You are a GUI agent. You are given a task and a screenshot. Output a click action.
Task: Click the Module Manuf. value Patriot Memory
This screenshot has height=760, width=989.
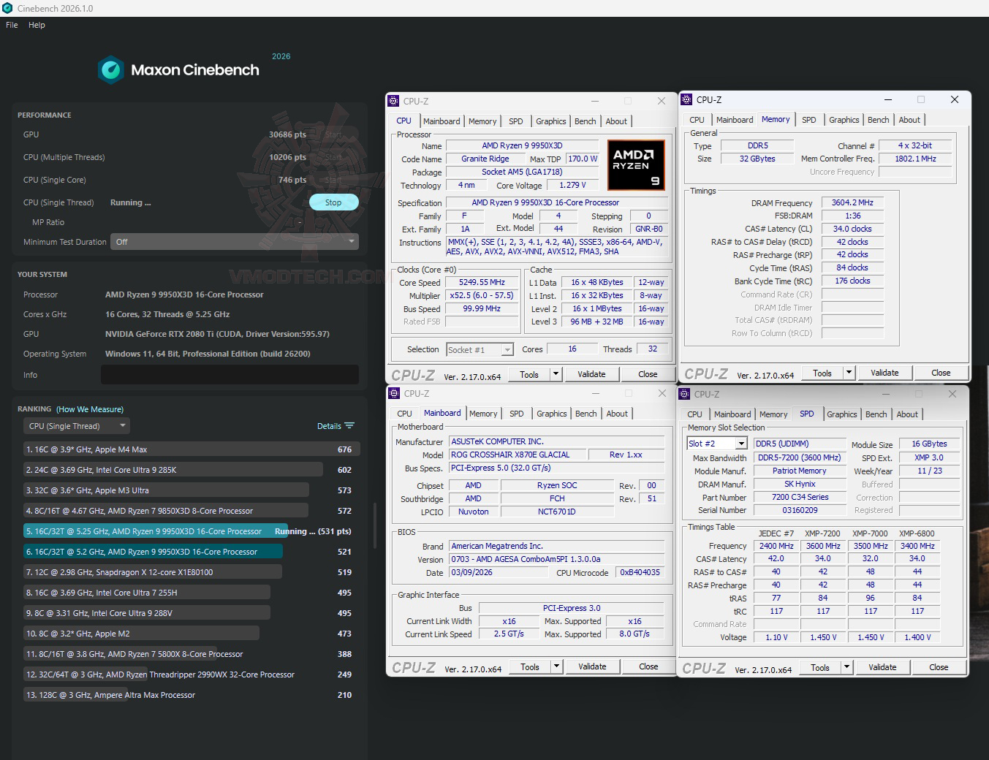[x=800, y=471]
